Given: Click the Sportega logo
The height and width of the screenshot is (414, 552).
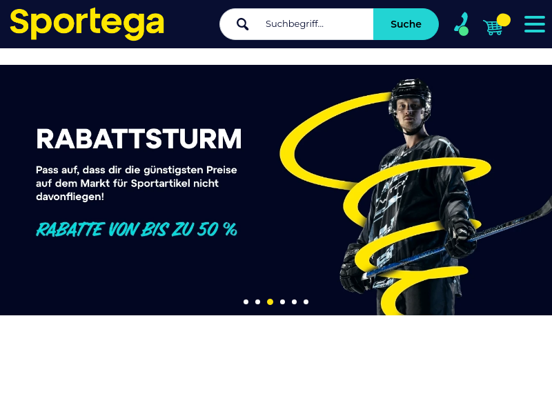Looking at the screenshot, I should click(x=87, y=23).
